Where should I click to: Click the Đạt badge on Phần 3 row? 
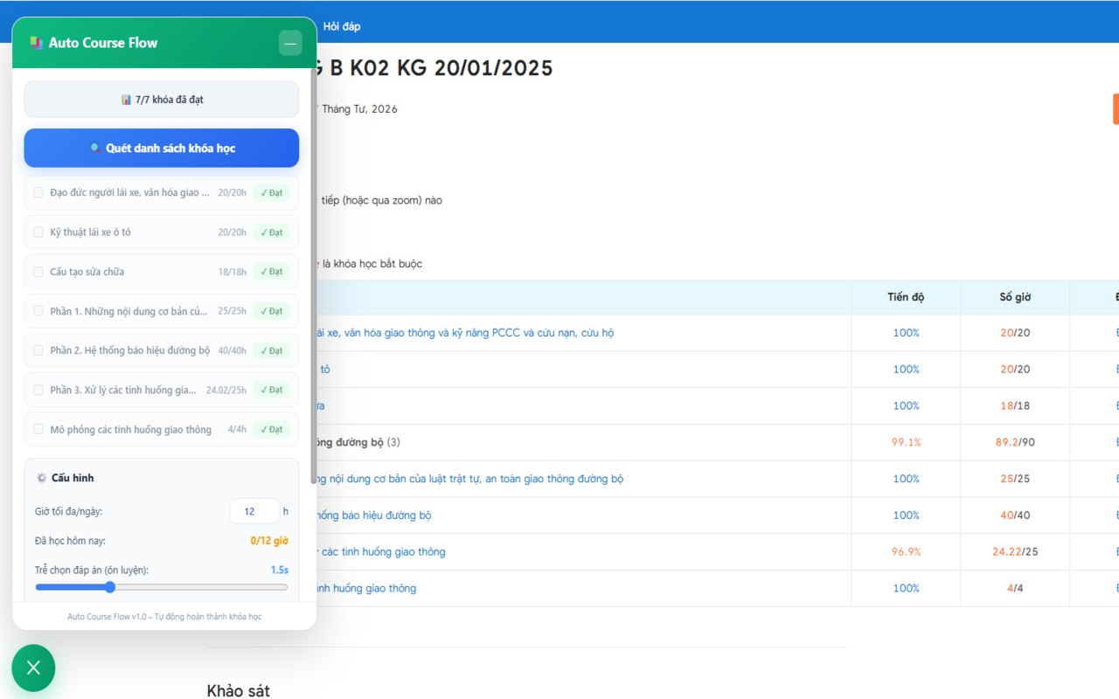click(x=271, y=390)
